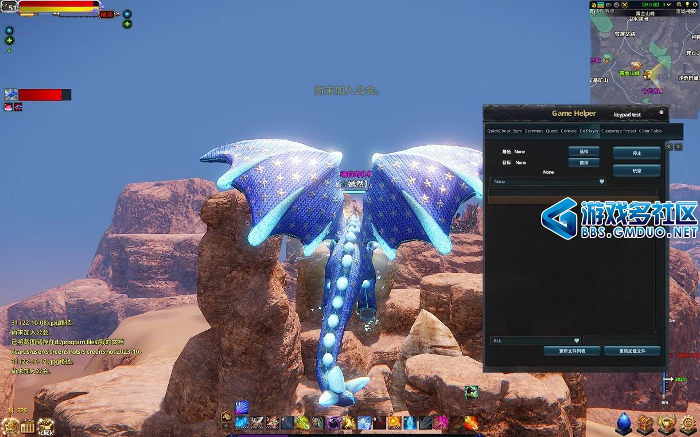Click the red target health bar
The image size is (700, 437).
(45, 95)
